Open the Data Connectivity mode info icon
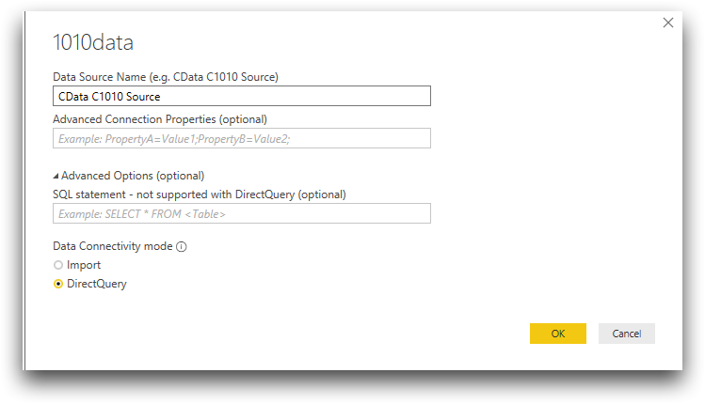Image resolution: width=705 pixels, height=404 pixels. pyautogui.click(x=182, y=246)
